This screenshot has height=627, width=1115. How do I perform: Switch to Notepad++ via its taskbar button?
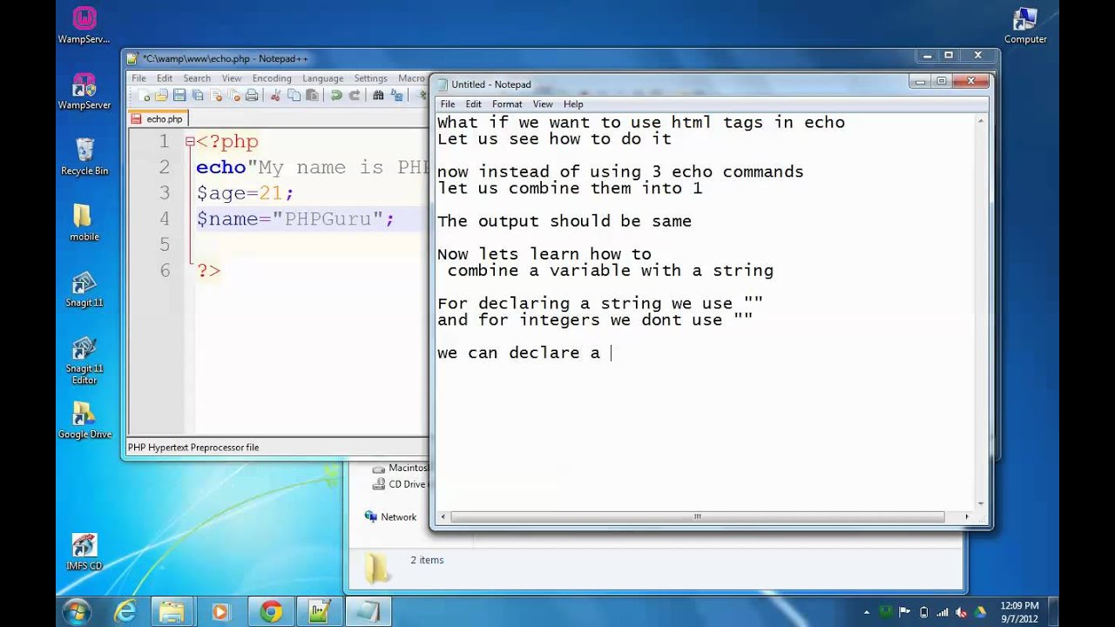320,612
